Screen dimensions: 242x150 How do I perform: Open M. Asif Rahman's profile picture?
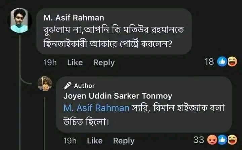pos(19,20)
